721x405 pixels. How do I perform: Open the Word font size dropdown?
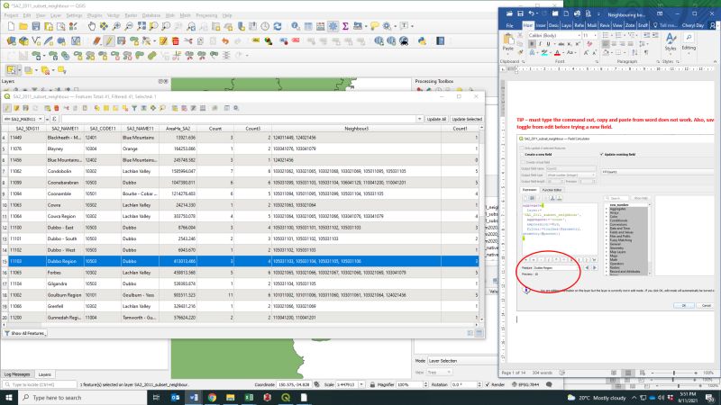coord(595,35)
